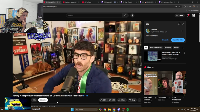The image size is (200, 112).
Task: Open three-dot menu next to Bastiaan clip
Action: pos(182,30)
